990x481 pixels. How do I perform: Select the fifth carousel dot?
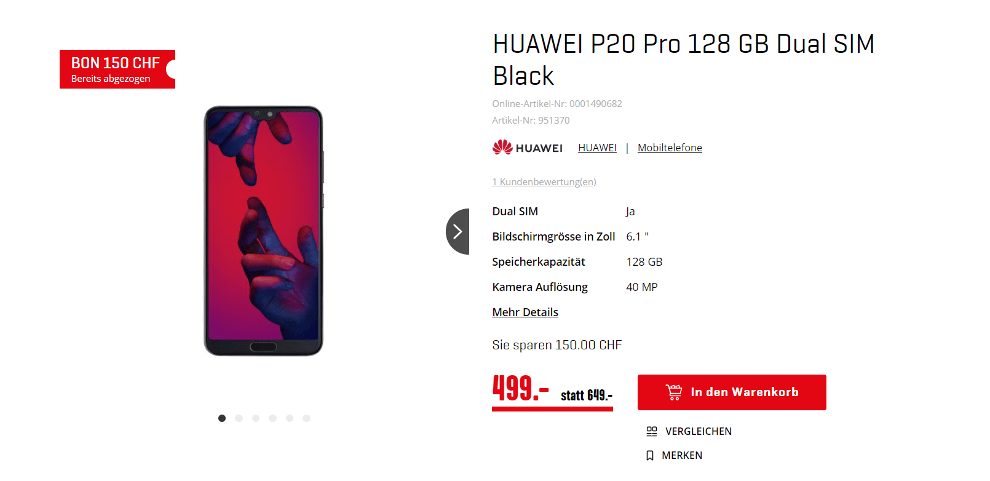tap(290, 418)
